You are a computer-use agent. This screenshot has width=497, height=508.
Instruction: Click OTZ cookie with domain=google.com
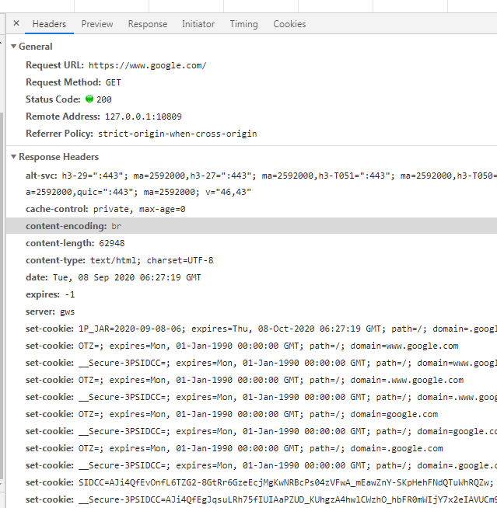pos(232,414)
